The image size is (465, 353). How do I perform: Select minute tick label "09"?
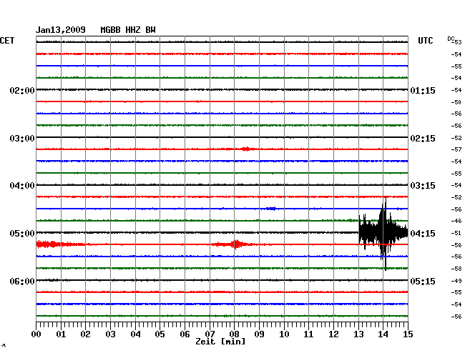[259, 334]
